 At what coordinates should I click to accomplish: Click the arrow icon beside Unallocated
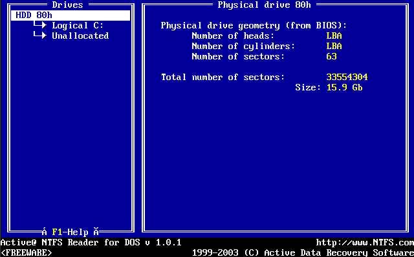point(40,35)
